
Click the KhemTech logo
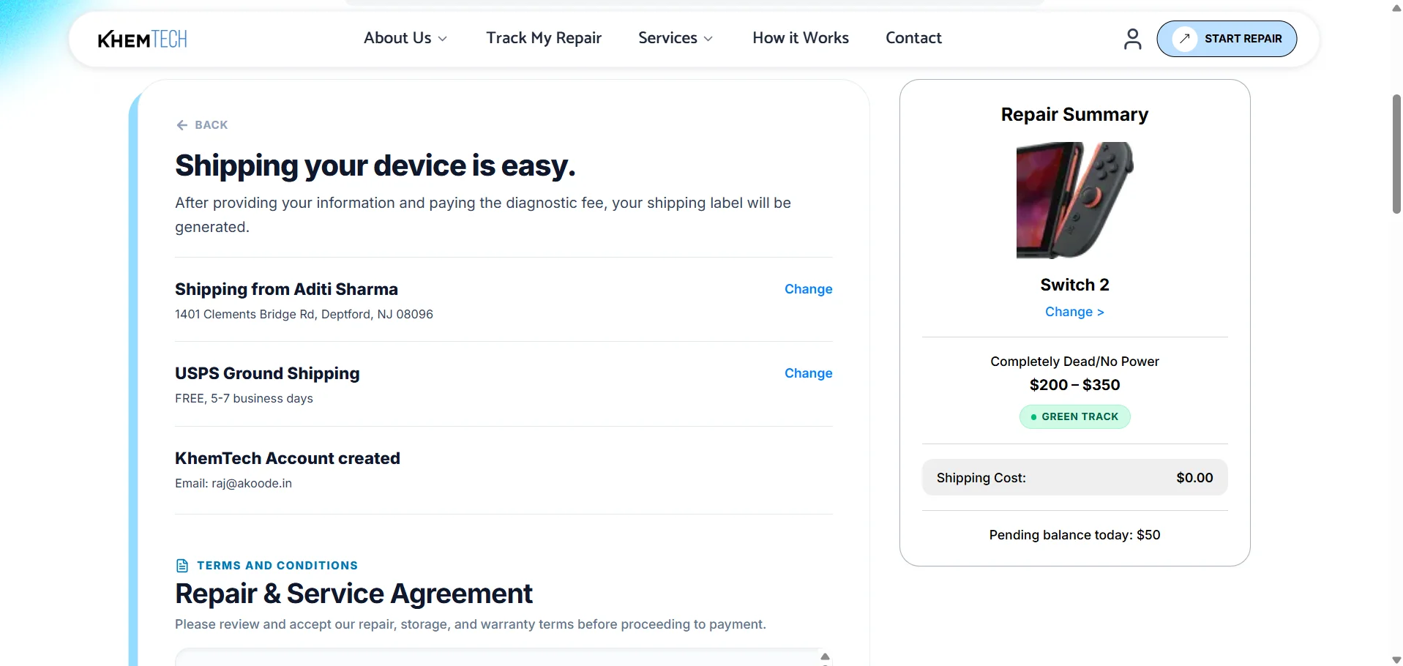point(143,39)
